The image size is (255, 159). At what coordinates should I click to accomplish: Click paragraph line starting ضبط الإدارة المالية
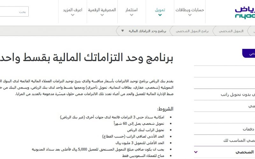click(x=94, y=94)
